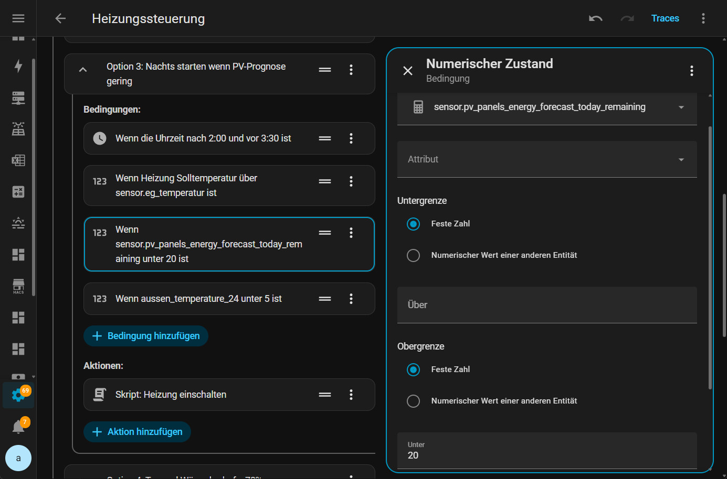Open the Energy lightning bolt sidebar icon
Viewport: 727px width, 479px height.
click(x=18, y=66)
